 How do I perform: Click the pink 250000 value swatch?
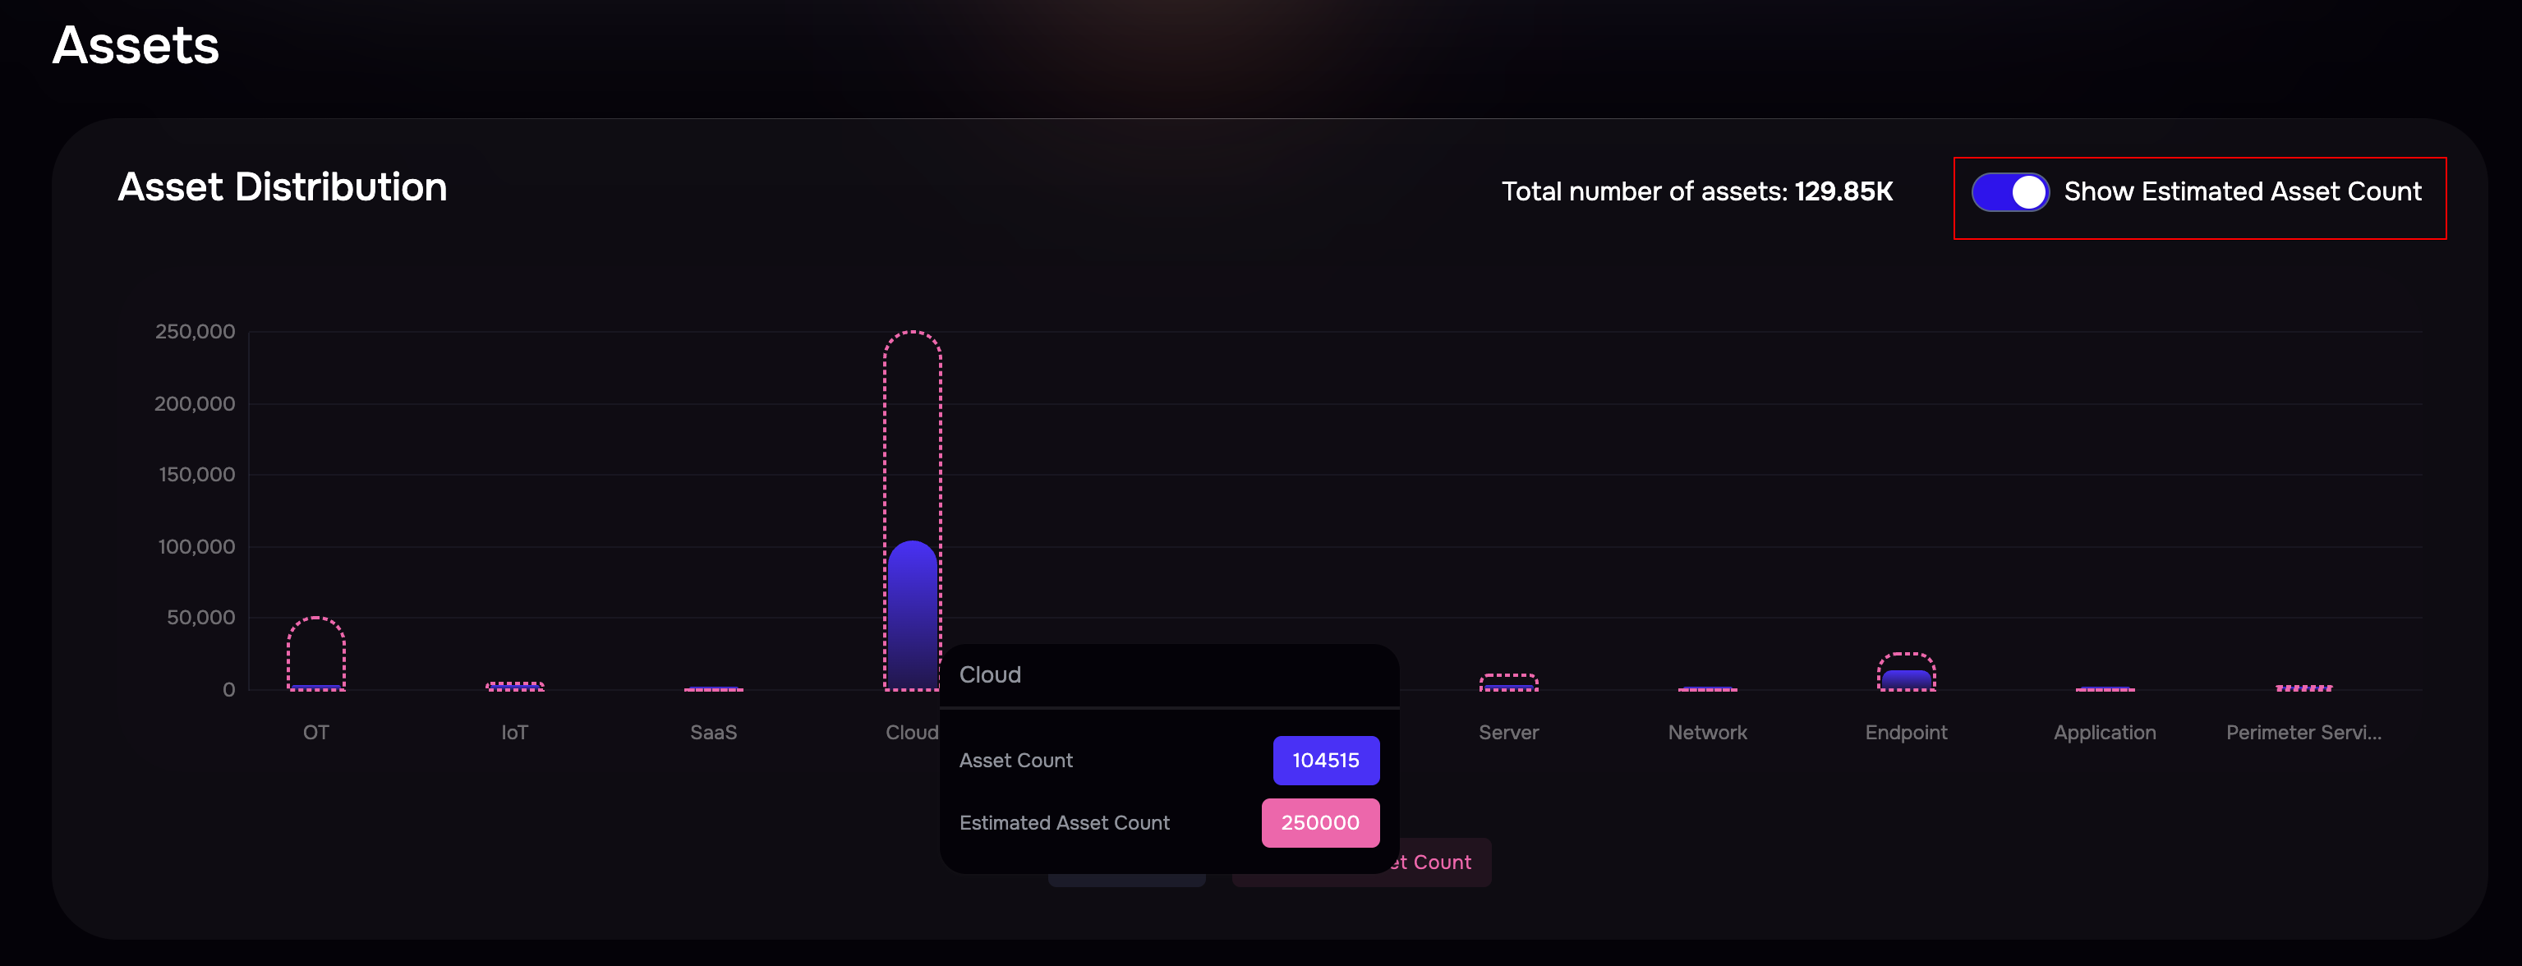(x=1320, y=823)
